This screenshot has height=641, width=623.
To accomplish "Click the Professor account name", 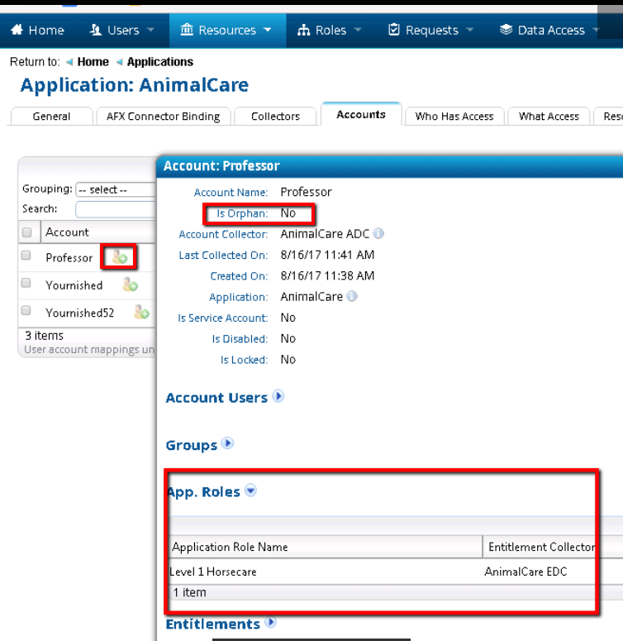I will [69, 258].
